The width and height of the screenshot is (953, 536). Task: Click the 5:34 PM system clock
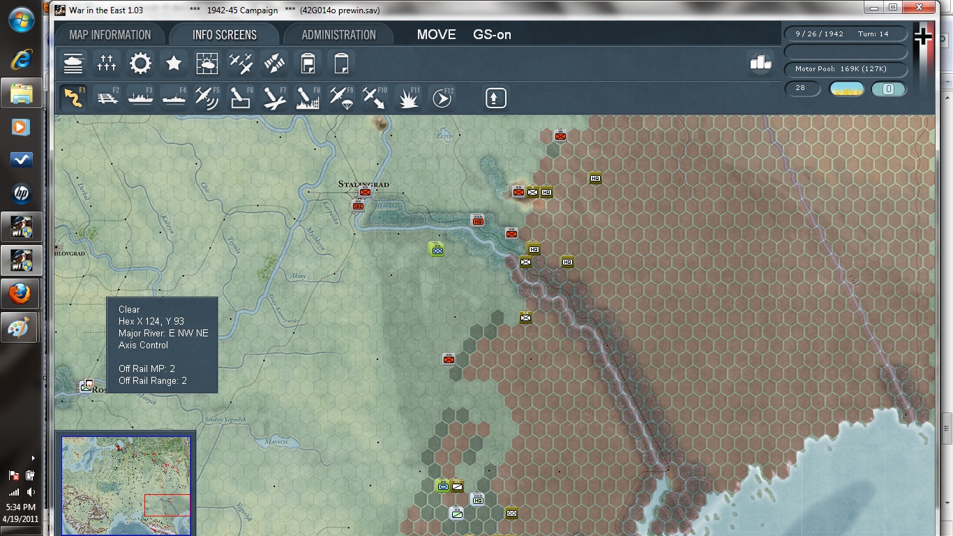pyautogui.click(x=21, y=507)
